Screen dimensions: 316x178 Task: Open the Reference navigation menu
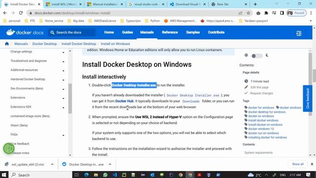(x=170, y=32)
